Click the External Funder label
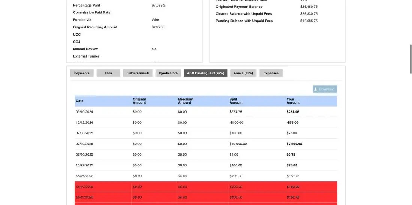Image resolution: width=412 pixels, height=205 pixels. click(x=86, y=56)
